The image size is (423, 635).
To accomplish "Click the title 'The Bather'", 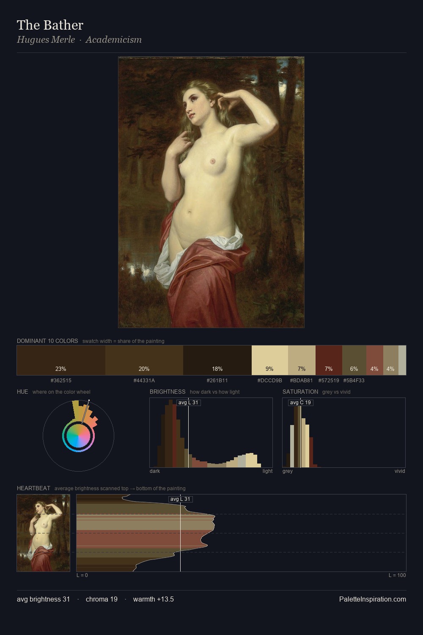I will (x=50, y=25).
